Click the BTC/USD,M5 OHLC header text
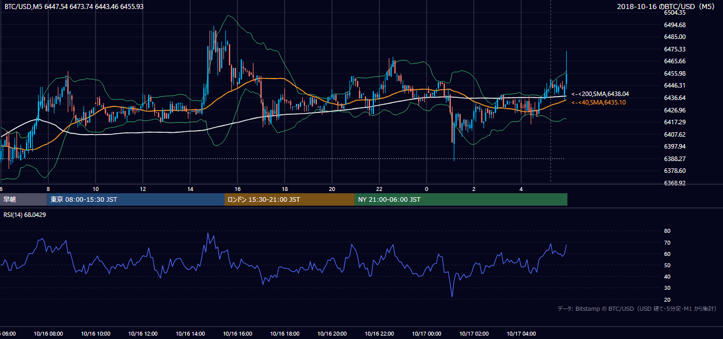Image resolution: width=723 pixels, height=339 pixels. pyautogui.click(x=74, y=6)
